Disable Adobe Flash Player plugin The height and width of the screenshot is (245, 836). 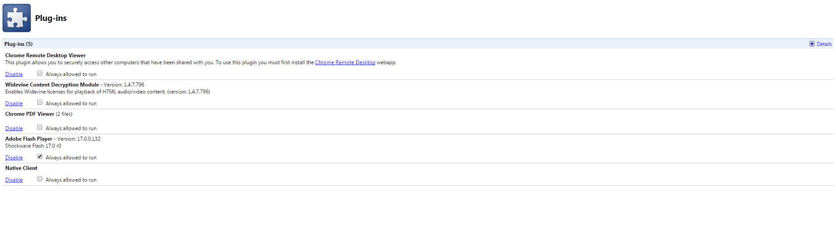14,158
